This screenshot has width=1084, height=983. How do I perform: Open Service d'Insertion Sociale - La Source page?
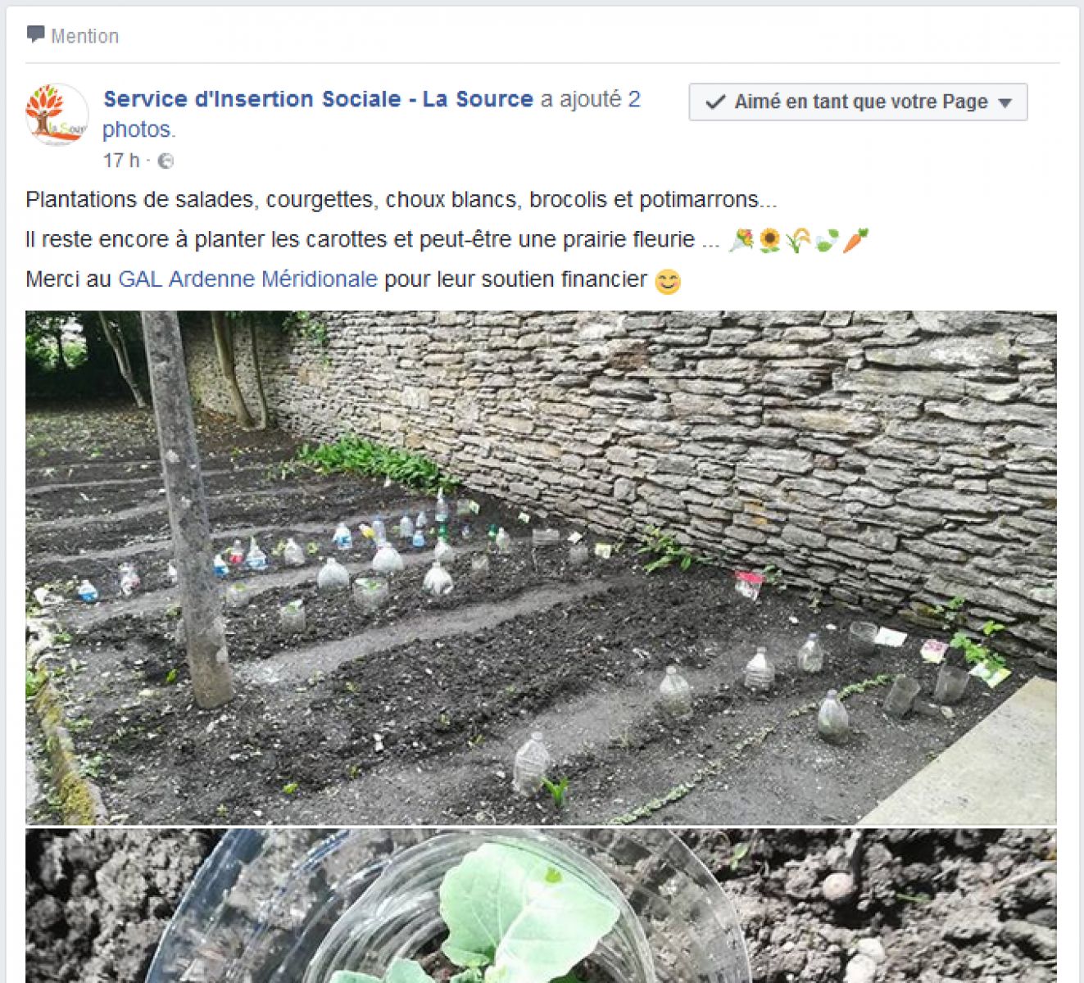(x=318, y=99)
